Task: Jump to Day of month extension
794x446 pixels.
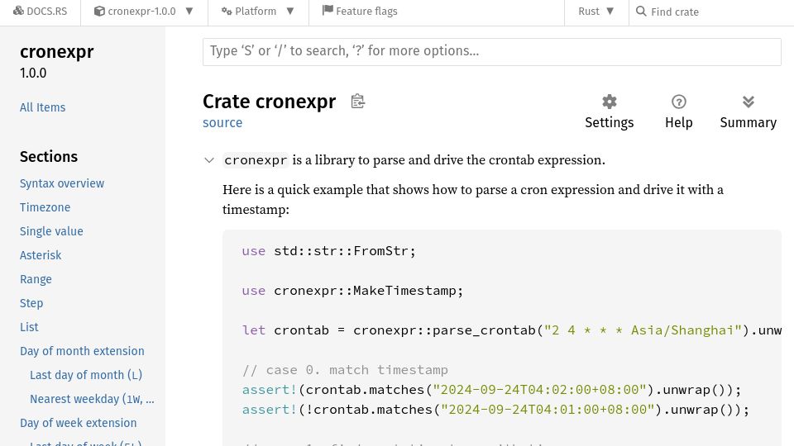Action: [82, 351]
